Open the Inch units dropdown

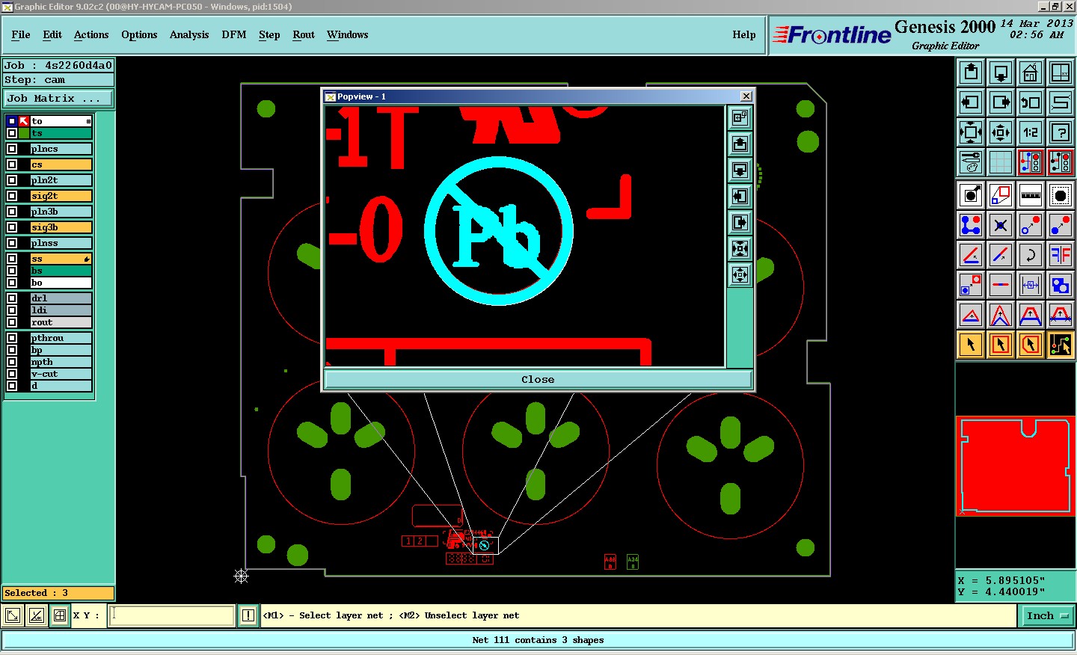[x=1047, y=616]
